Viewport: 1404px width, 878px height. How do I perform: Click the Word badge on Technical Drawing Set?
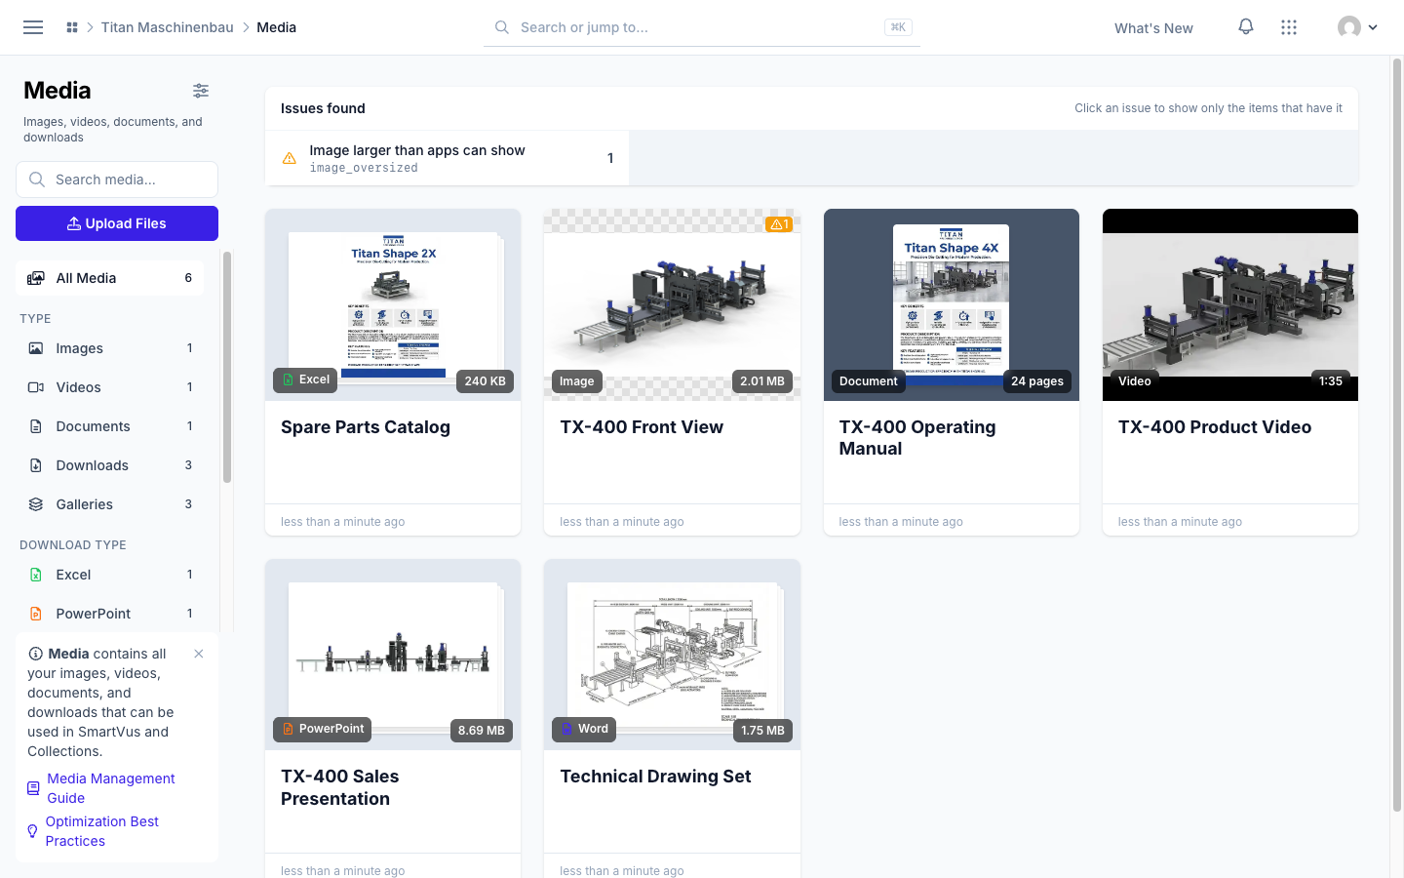pyautogui.click(x=584, y=729)
